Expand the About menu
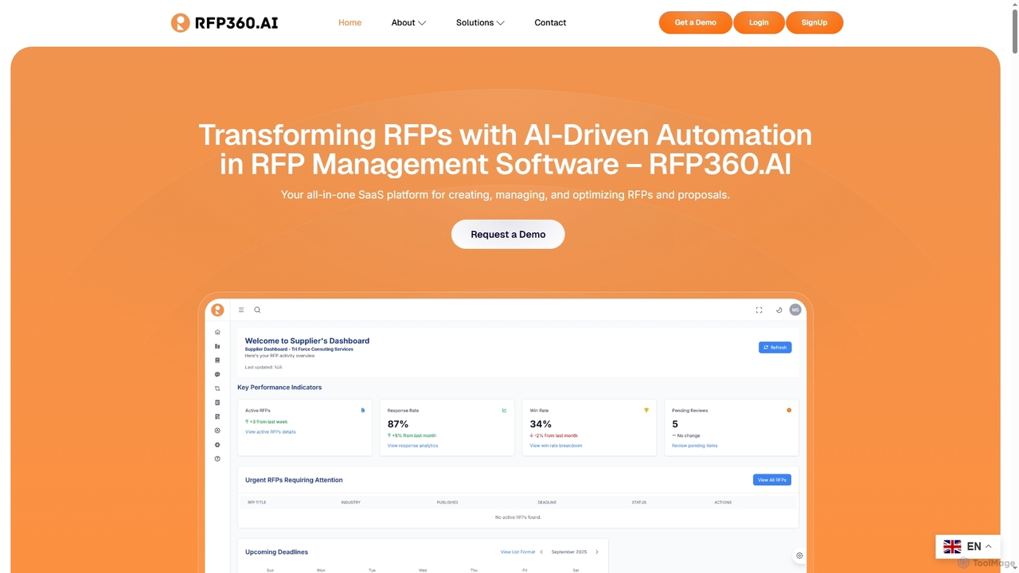 pos(408,22)
